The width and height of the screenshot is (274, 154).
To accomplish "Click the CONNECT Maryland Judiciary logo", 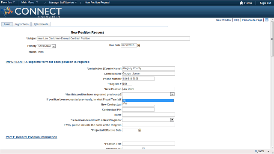I will tap(31, 12).
